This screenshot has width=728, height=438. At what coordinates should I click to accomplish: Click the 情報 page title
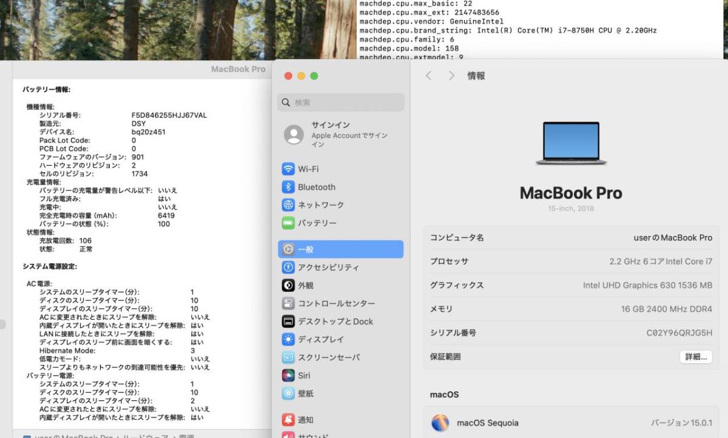476,76
